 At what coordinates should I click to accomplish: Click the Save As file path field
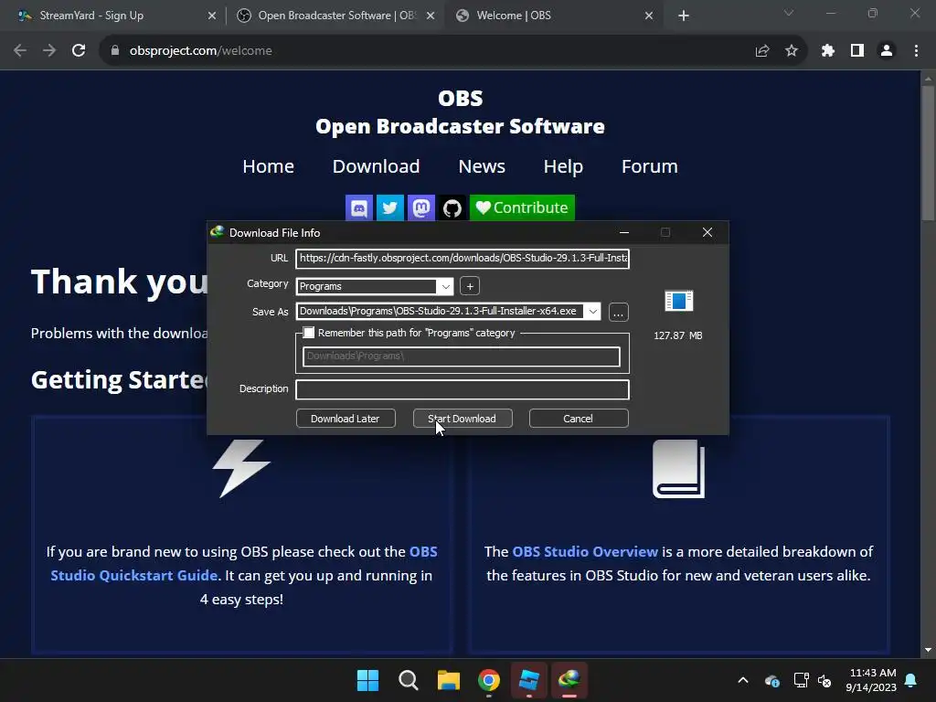coord(440,312)
